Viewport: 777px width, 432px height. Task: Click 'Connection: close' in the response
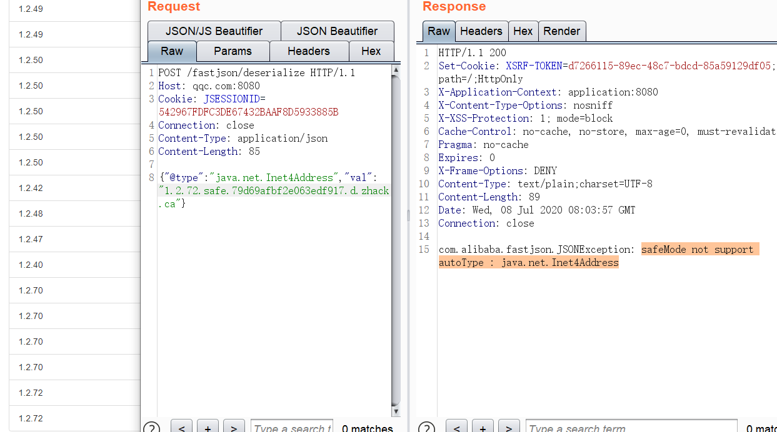(486, 223)
